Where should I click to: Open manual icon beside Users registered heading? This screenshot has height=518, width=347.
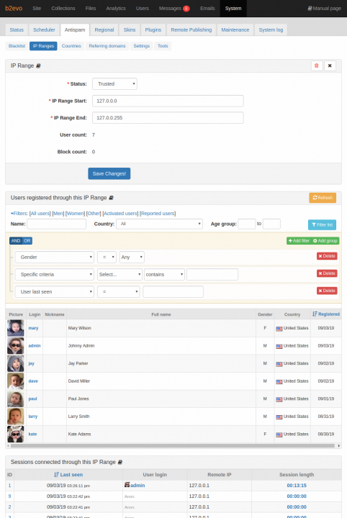111,198
